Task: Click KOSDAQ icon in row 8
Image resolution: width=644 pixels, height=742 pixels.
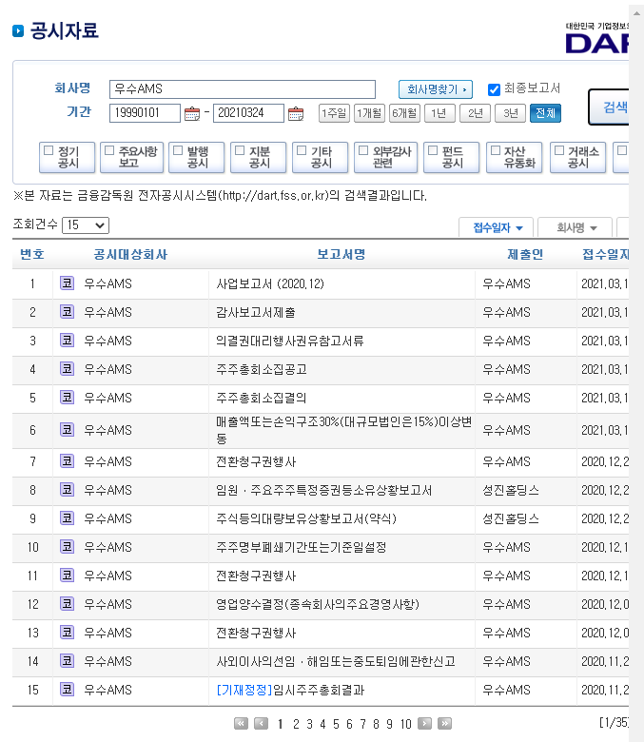Action: click(x=67, y=489)
